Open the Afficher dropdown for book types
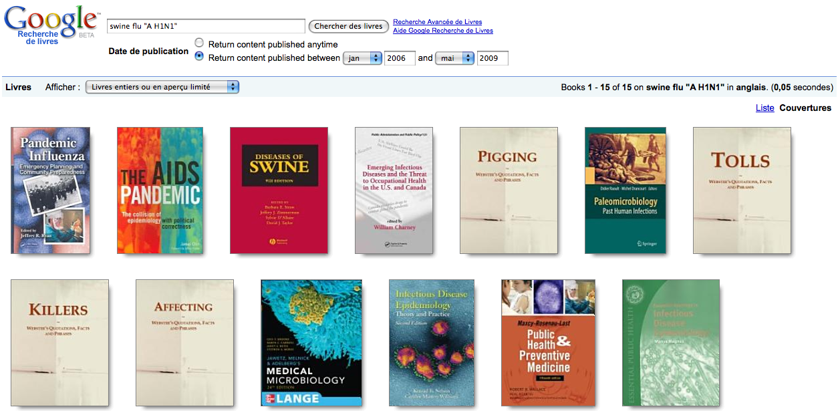The image size is (840, 413). point(162,87)
